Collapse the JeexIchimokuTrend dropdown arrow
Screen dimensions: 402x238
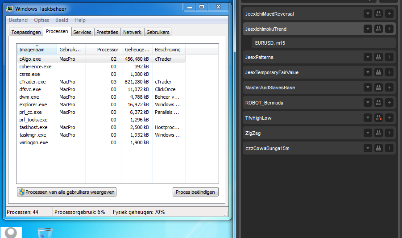(x=368, y=29)
